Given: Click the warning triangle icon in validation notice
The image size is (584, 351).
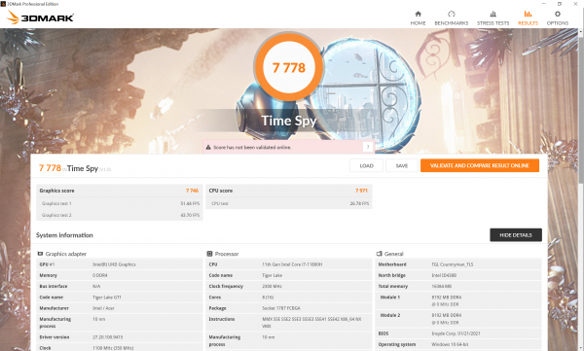Looking at the screenshot, I should [208, 148].
